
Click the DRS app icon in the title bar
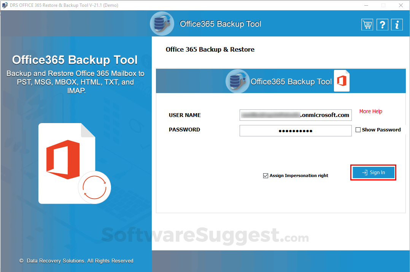point(5,5)
